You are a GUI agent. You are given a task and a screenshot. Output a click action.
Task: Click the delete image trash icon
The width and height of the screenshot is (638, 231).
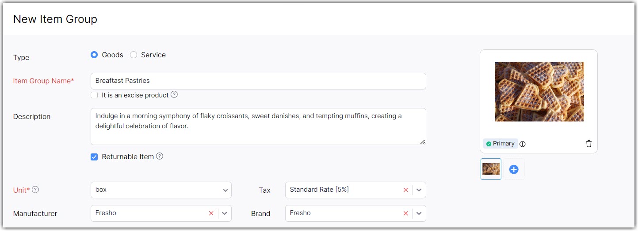588,144
